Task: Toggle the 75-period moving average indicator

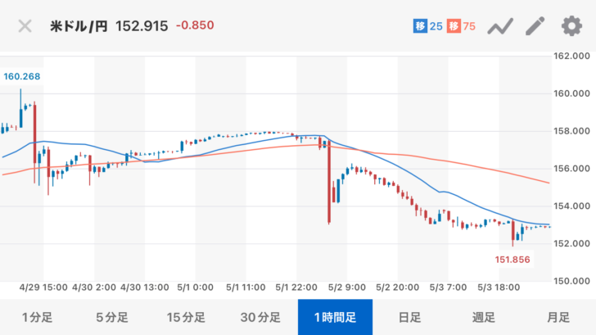Action: pyautogui.click(x=463, y=26)
